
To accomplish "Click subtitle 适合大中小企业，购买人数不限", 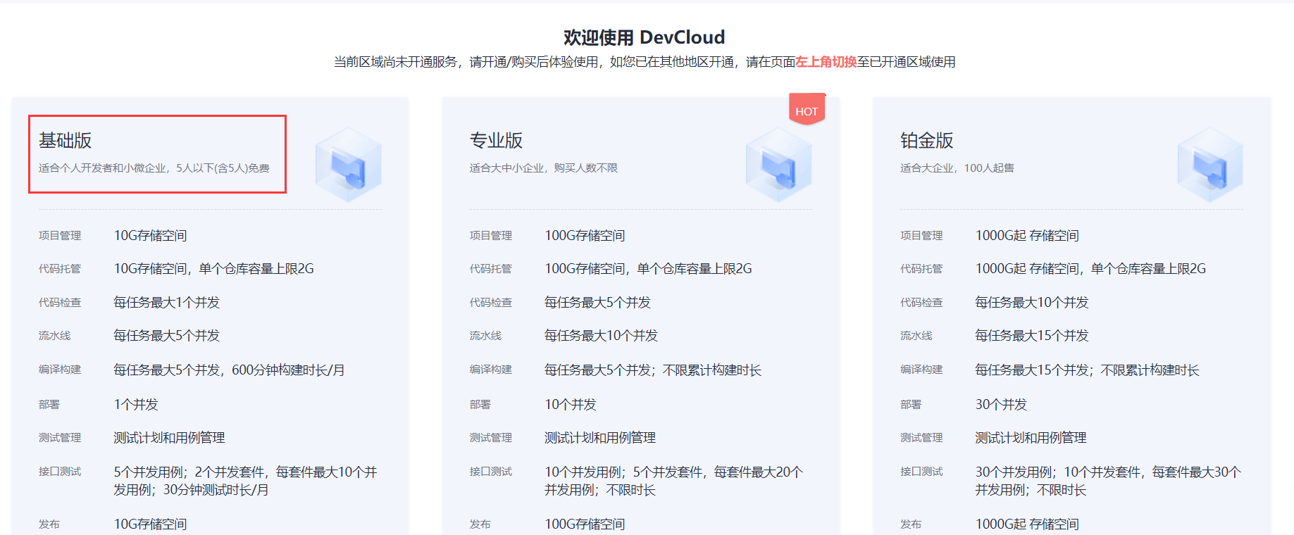I will tap(544, 168).
